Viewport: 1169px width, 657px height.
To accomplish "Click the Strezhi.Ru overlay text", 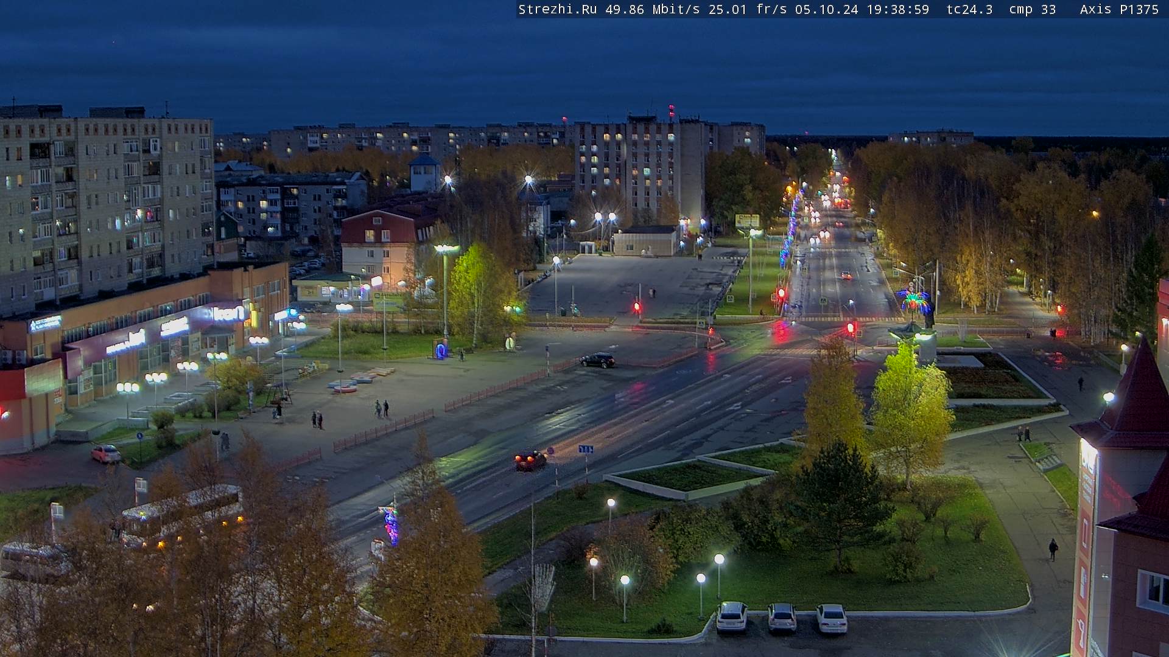I will tap(558, 9).
